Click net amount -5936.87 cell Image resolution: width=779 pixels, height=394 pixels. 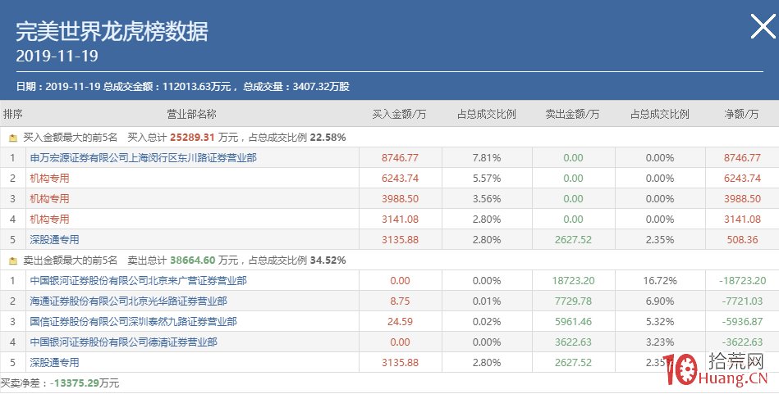(x=742, y=321)
